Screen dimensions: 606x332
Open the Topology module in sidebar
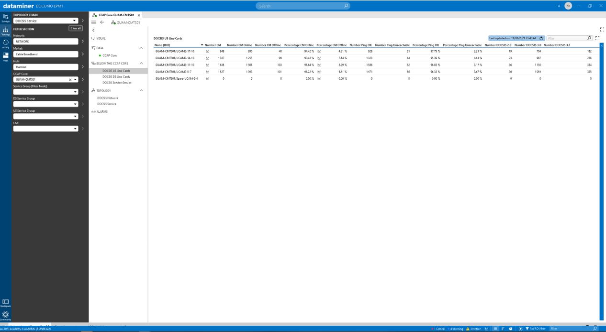5,31
